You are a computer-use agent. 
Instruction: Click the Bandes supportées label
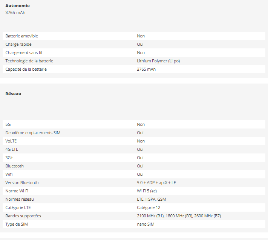click(x=23, y=216)
